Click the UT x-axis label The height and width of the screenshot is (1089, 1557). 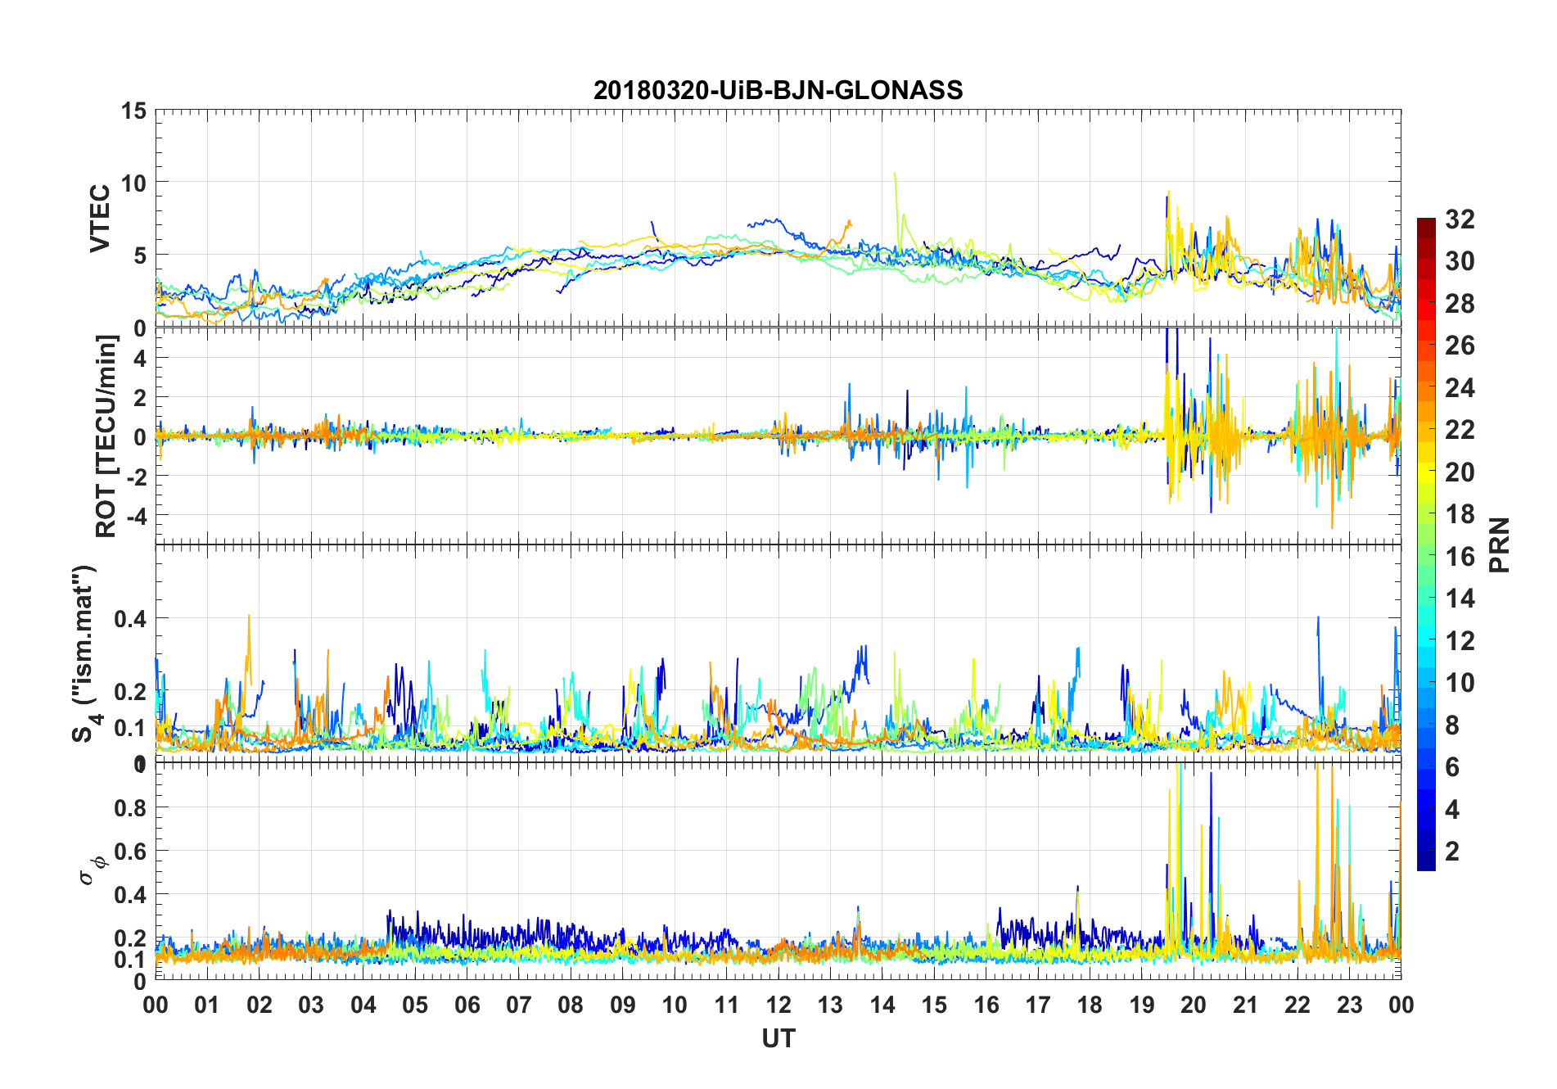pyautogui.click(x=778, y=1039)
